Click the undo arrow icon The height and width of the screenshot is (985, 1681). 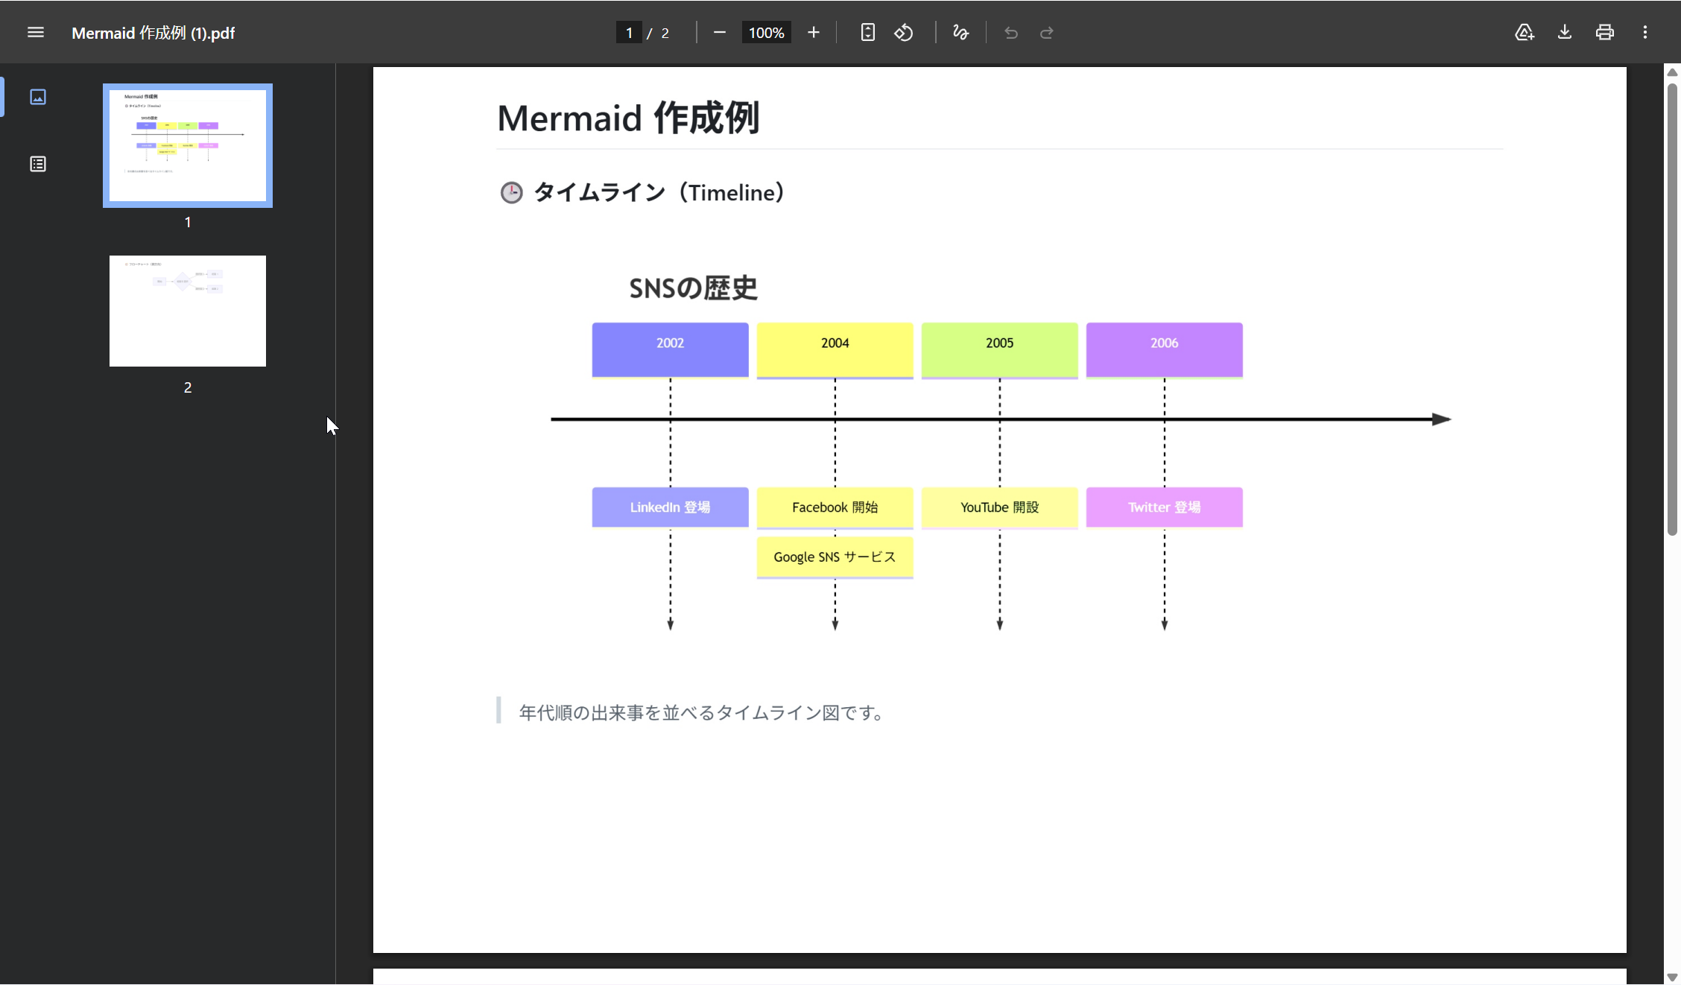(1010, 33)
